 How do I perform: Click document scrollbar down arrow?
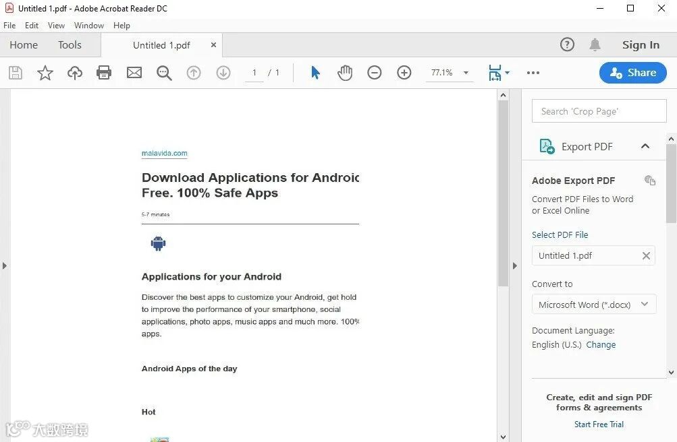tap(503, 437)
